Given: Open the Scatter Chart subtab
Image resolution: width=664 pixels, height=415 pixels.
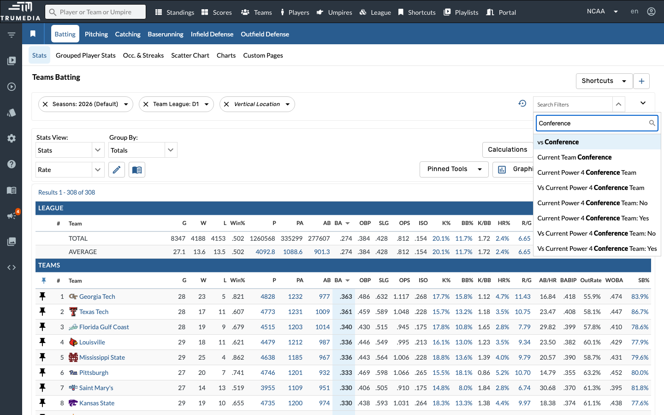Looking at the screenshot, I should (x=190, y=55).
